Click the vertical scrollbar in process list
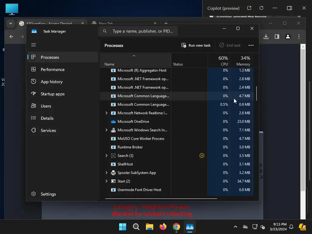Viewport: 312px width, 234px height. tap(256, 93)
